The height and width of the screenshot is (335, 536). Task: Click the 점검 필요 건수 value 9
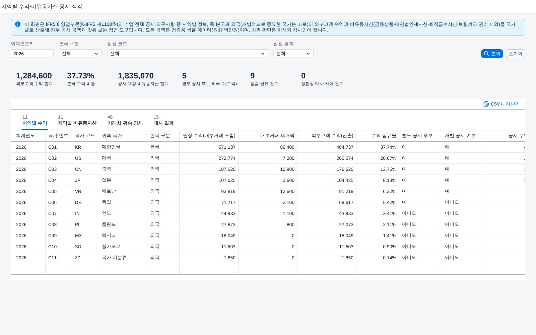tap(253, 76)
